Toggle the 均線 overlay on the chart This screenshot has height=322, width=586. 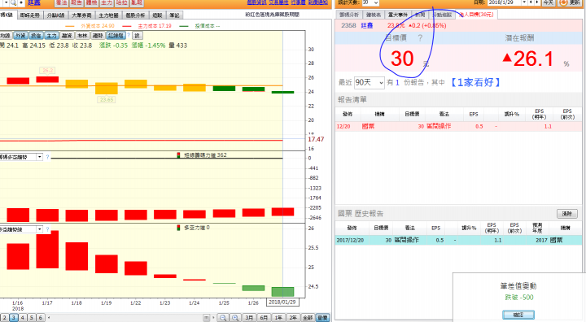point(5,36)
